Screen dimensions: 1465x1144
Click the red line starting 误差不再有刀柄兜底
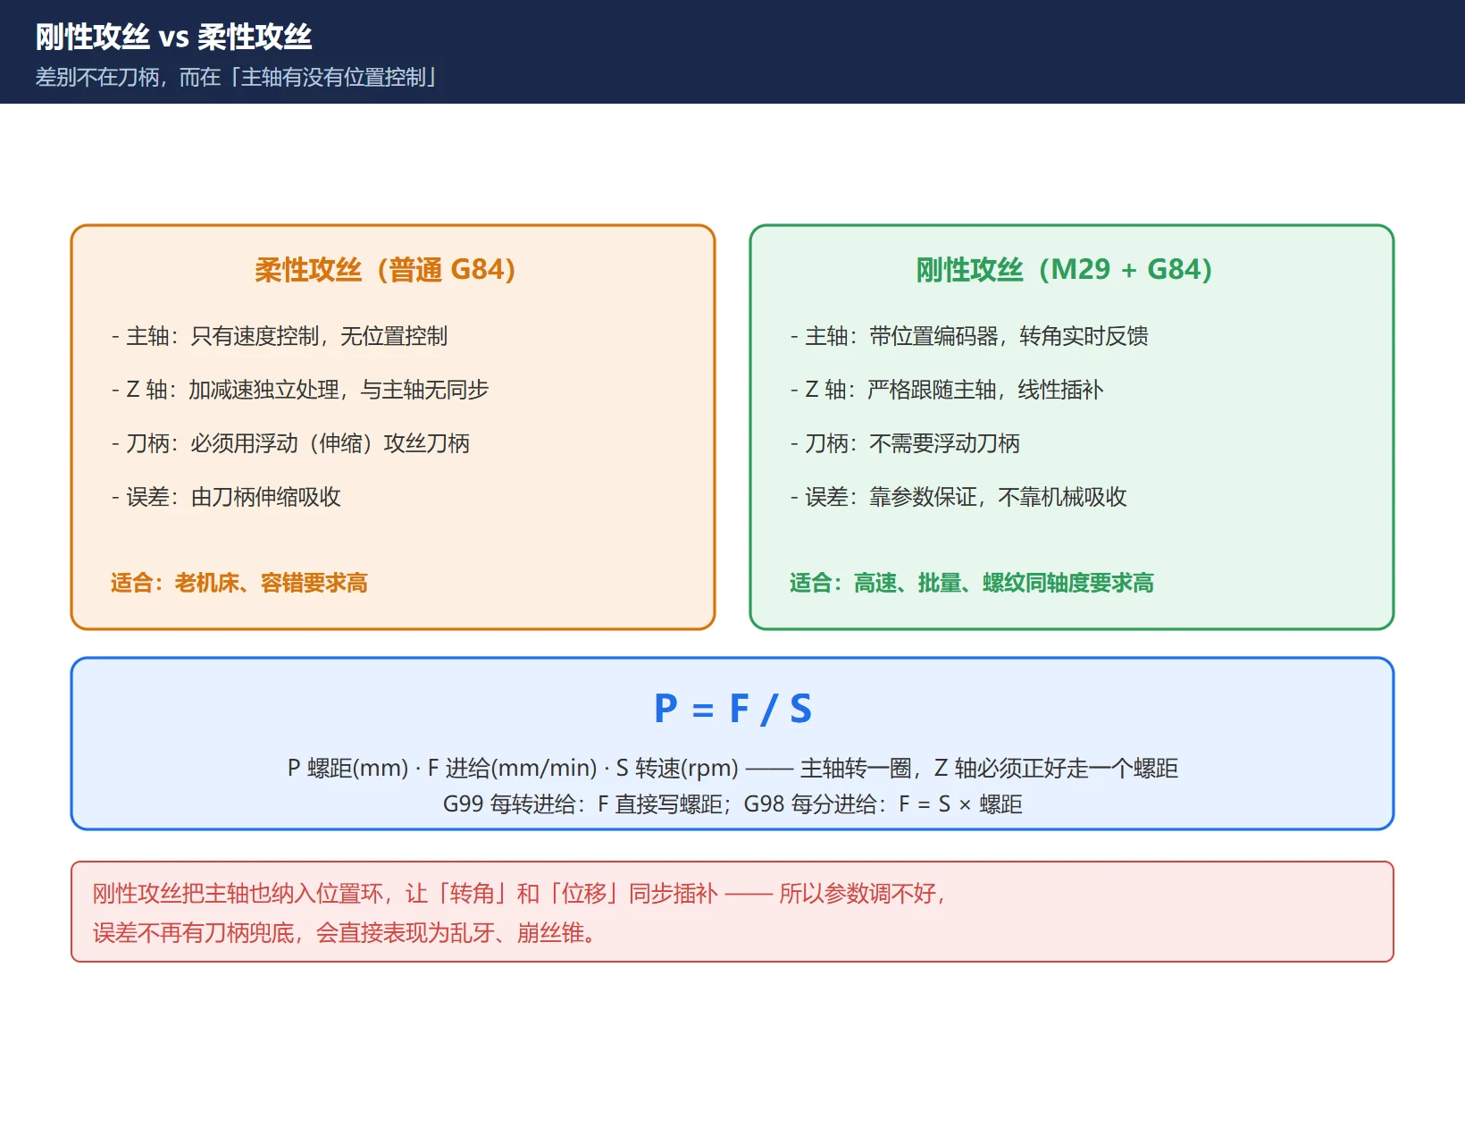346,933
